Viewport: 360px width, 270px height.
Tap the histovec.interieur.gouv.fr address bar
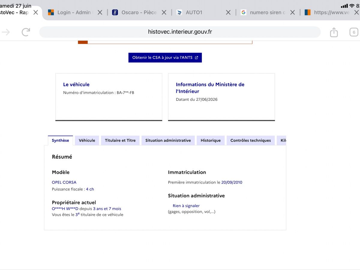pyautogui.click(x=180, y=32)
